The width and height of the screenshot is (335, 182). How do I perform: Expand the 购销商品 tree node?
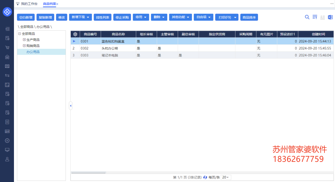[x=24, y=46]
